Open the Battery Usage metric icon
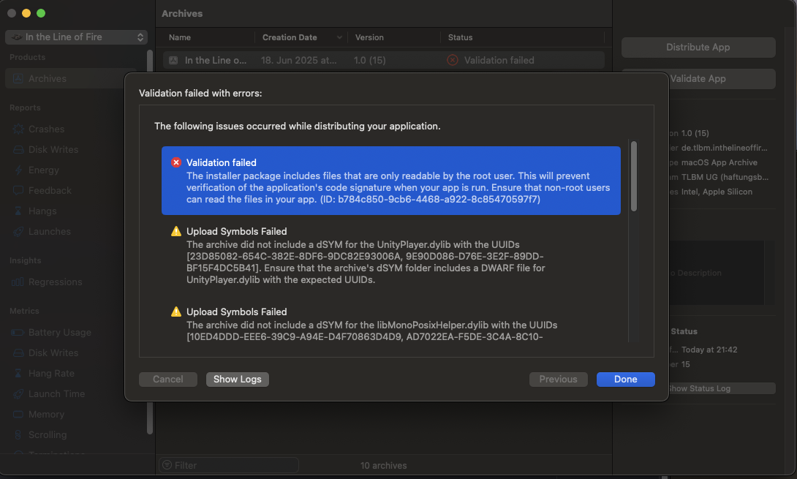This screenshot has width=797, height=479. [17, 333]
